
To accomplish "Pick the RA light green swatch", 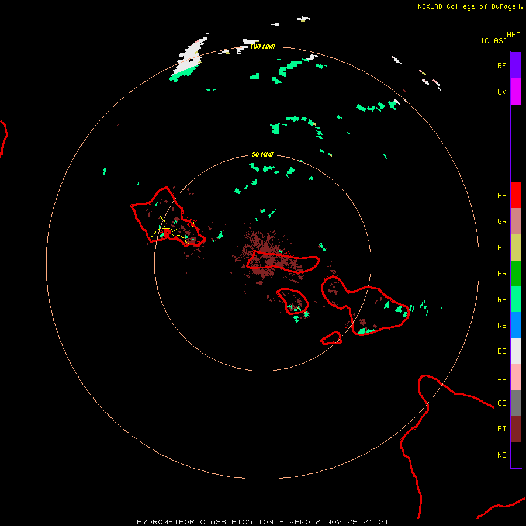I will pyautogui.click(x=516, y=299).
